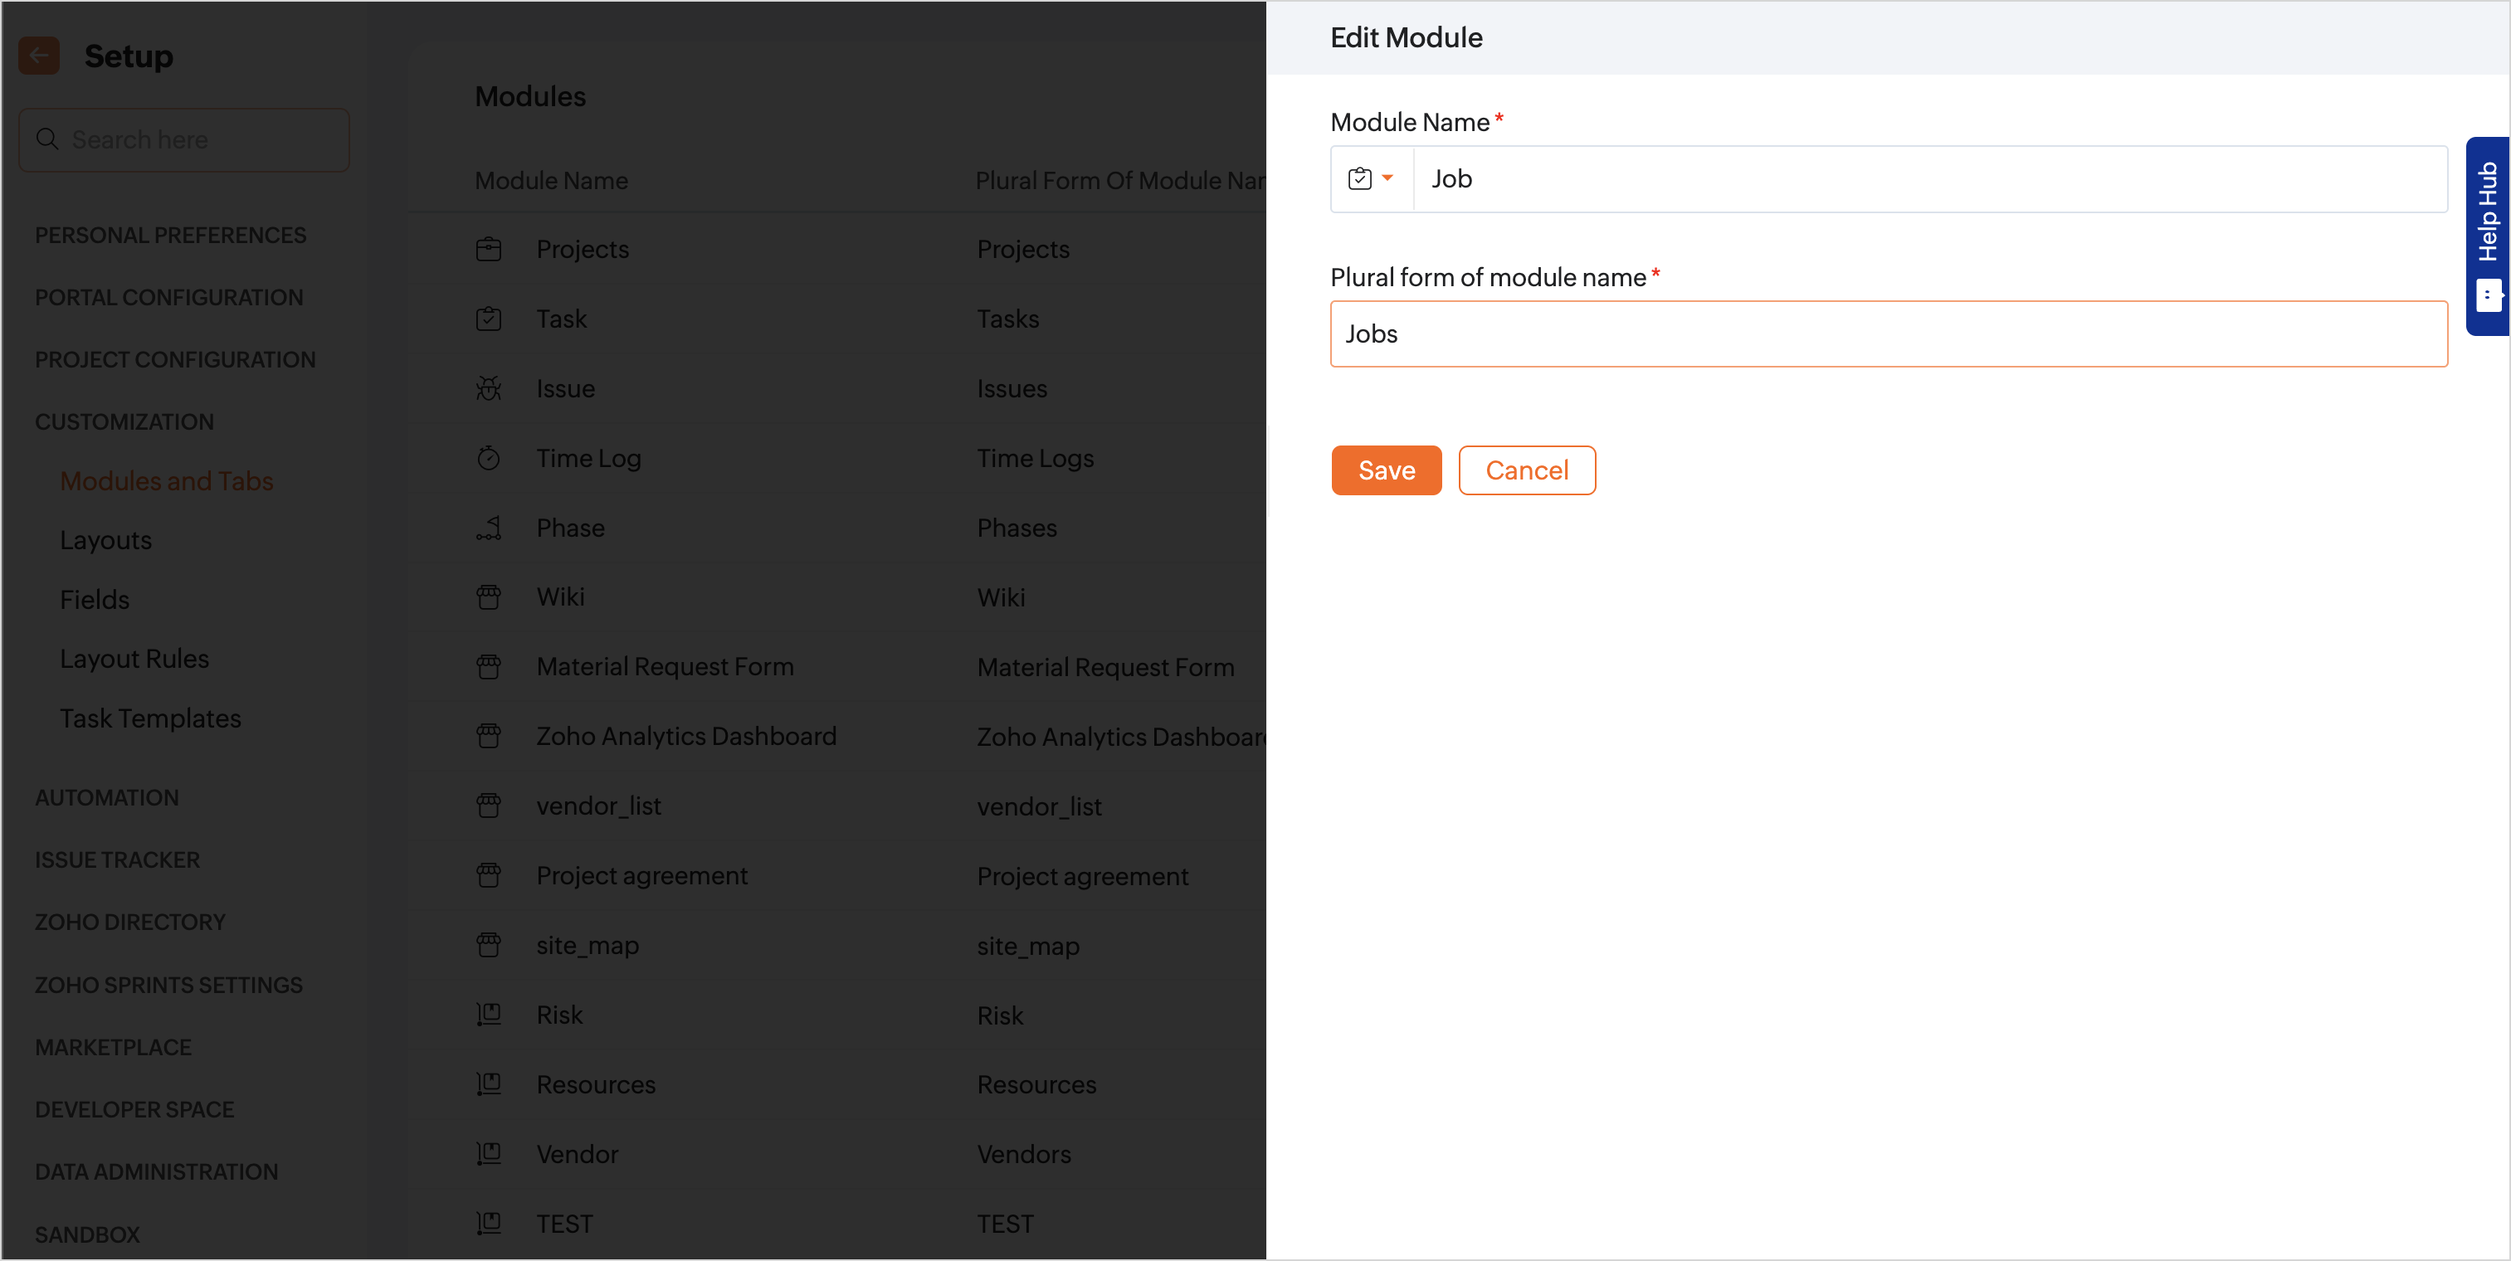The width and height of the screenshot is (2511, 1261).
Task: Open the Help Hub side panel
Action: click(2488, 236)
